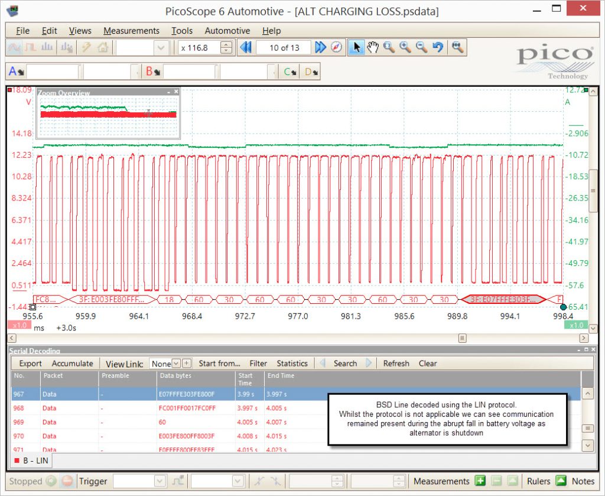
Task: Click the zoom out magnifier
Action: (421, 47)
